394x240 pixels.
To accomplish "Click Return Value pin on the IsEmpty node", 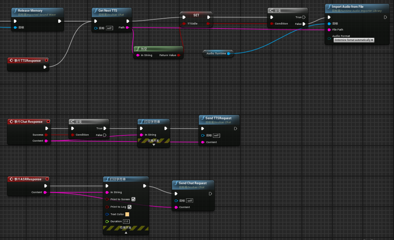I will click(x=179, y=55).
